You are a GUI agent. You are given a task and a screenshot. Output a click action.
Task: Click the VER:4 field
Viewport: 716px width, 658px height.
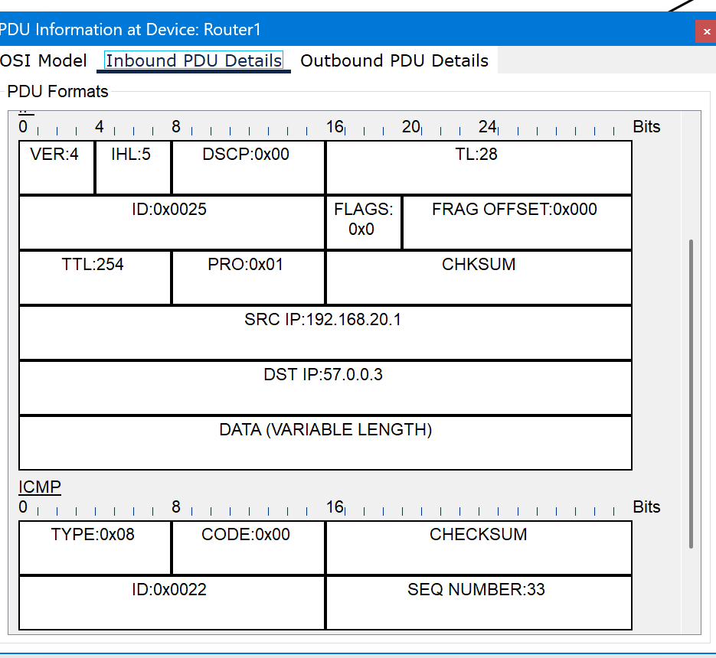(x=57, y=168)
